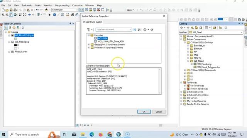
Task: Click the Catalog Up One Level icon
Action: (x=192, y=28)
